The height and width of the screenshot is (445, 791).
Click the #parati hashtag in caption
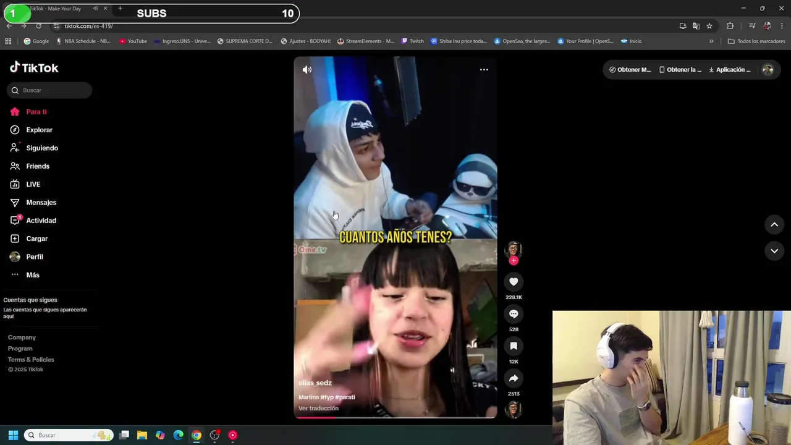tap(345, 397)
